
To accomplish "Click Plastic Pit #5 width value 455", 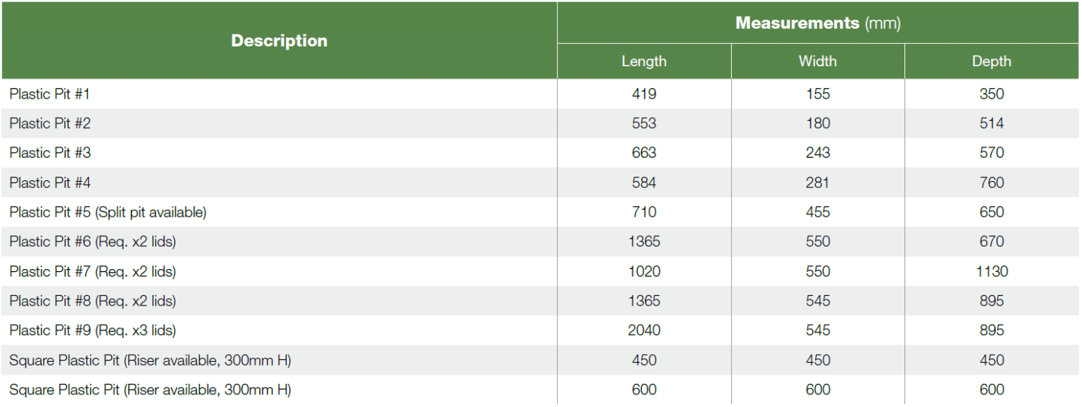I will (818, 212).
